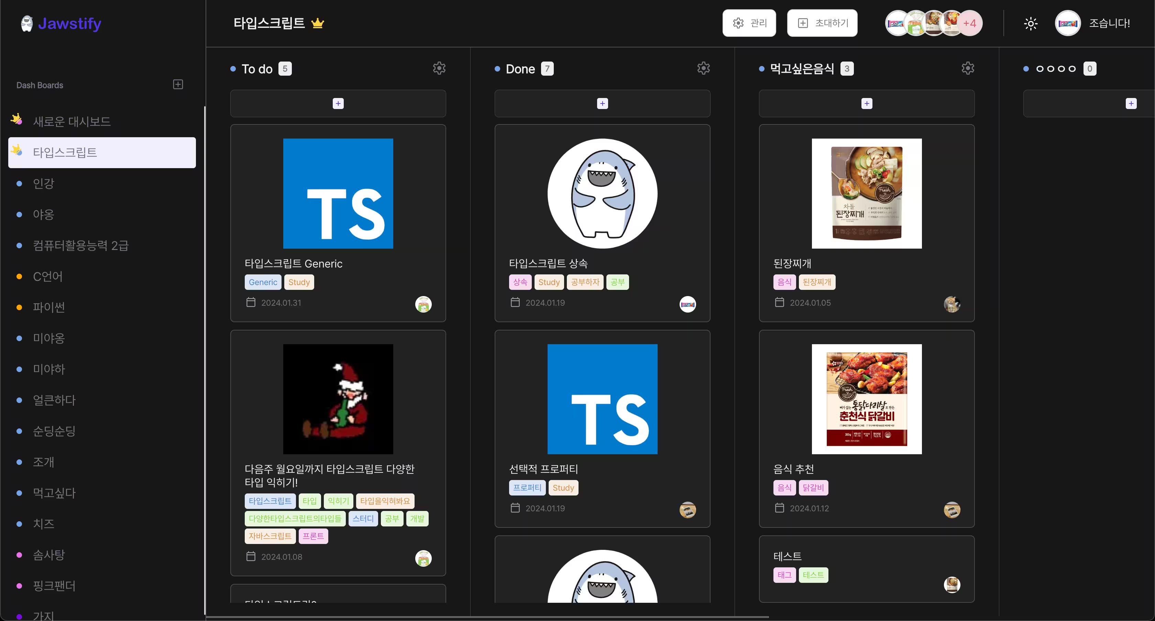Open 순딩순딩 dashboard in sidebar
Screen dimensions: 1155x621
102,431
